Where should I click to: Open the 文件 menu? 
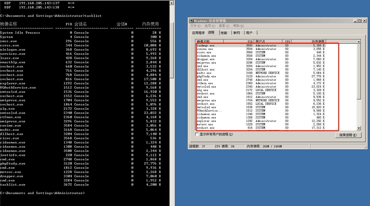click(x=195, y=26)
